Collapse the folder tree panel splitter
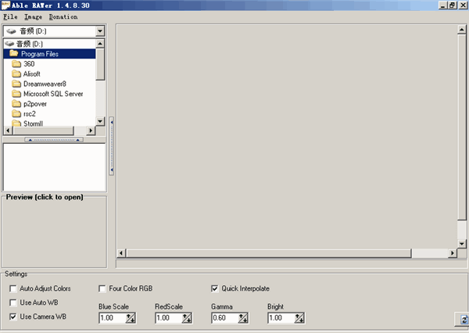Viewport: 469px width, 333px height. click(54, 140)
